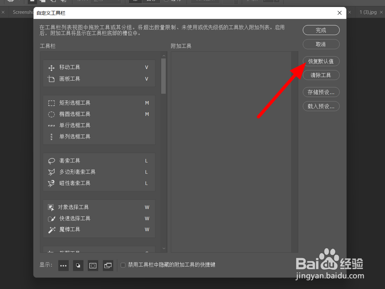
Task: Click the L shortcut of 磁性套索工具
Action: pyautogui.click(x=147, y=183)
